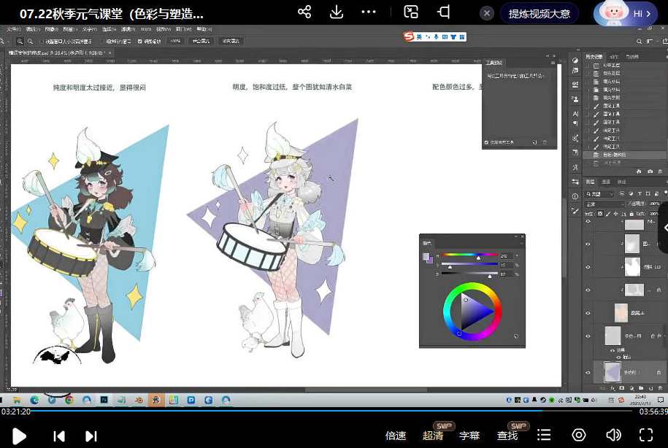Click the 查找 search option
Viewport: 668px width, 448px height.
pos(507,436)
